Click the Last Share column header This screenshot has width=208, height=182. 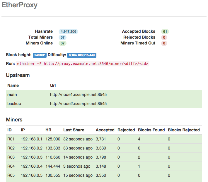(74, 130)
